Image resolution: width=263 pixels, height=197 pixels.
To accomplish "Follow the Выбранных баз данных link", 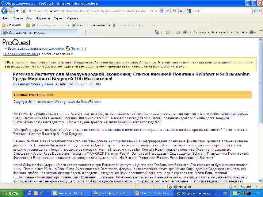I will 21,54.
